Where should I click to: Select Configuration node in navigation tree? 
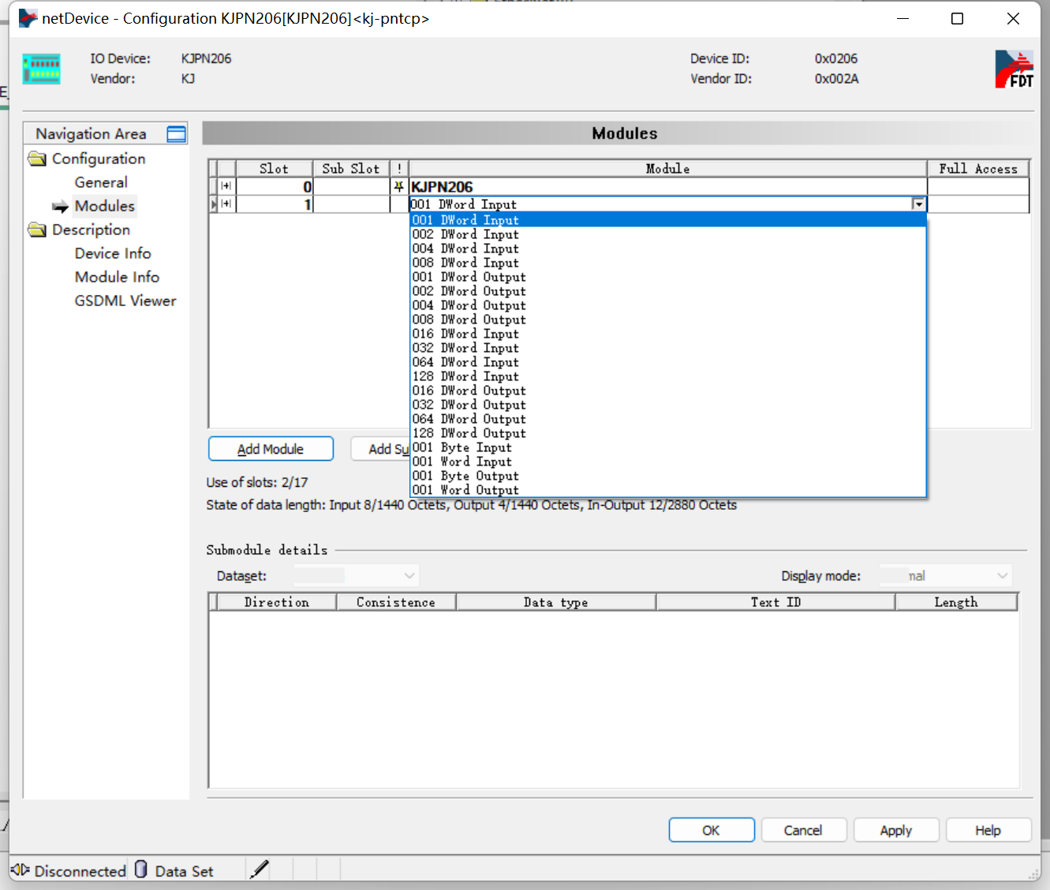coord(99,159)
